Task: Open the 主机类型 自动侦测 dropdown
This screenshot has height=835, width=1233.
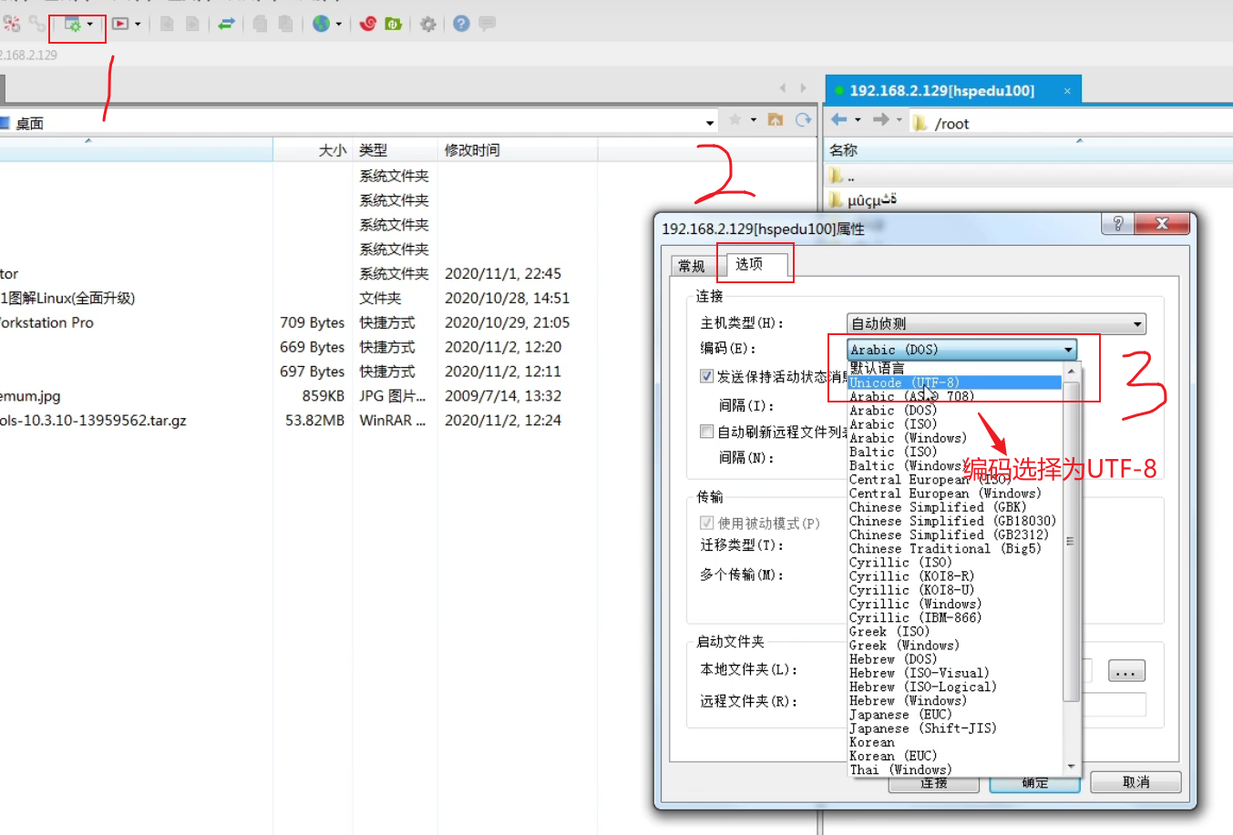Action: (996, 323)
